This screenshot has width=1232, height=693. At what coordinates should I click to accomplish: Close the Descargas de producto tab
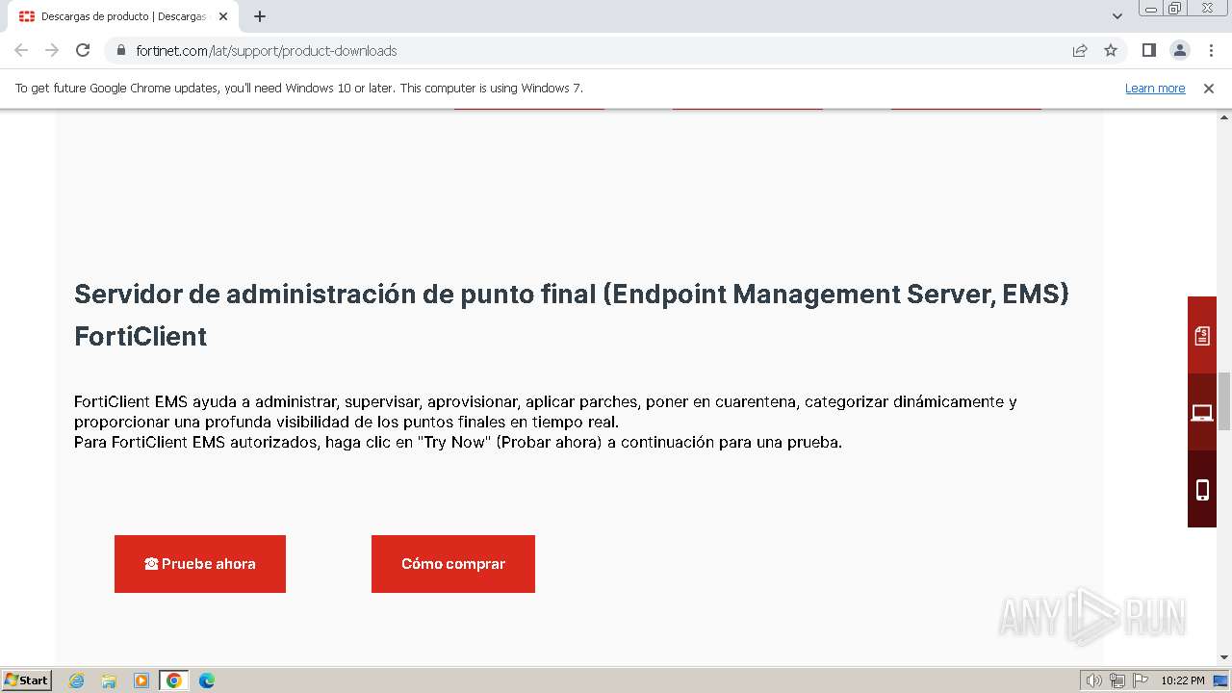223,16
